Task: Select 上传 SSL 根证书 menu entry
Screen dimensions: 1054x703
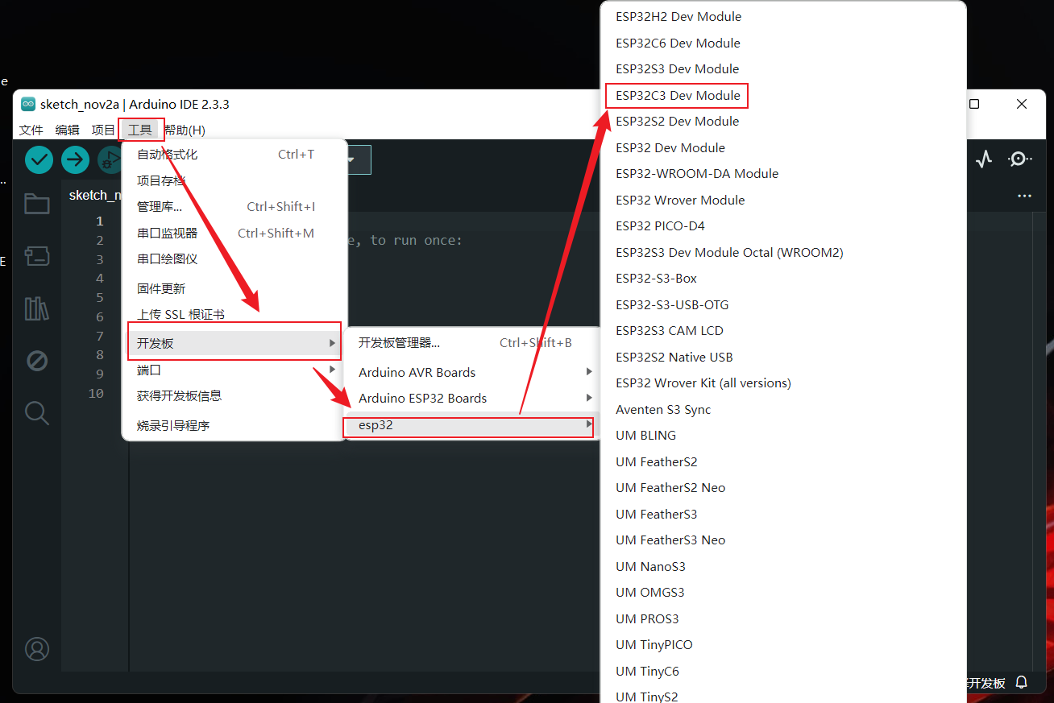Action: tap(234, 314)
